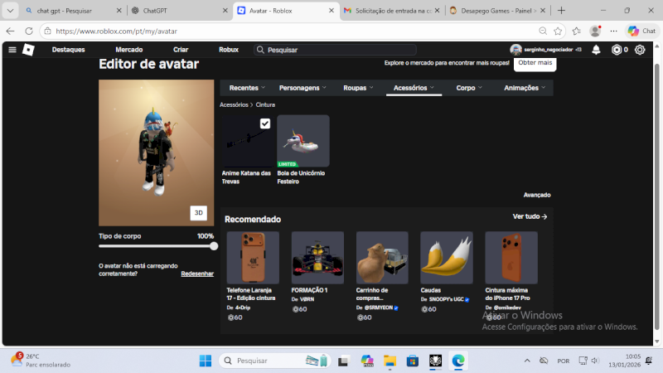663x373 pixels.
Task: Switch to the Desapego Games tab
Action: [498, 11]
